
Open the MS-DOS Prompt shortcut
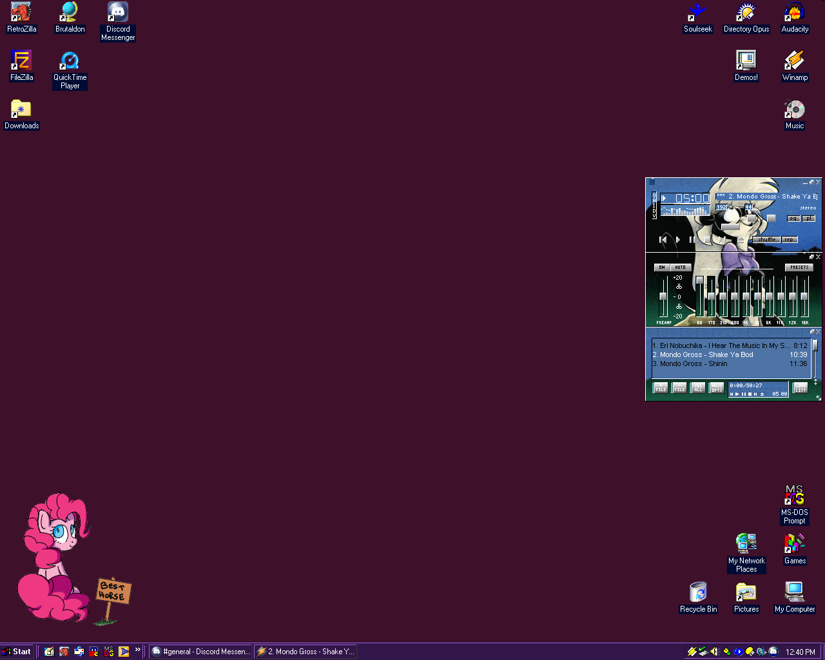[x=794, y=496]
